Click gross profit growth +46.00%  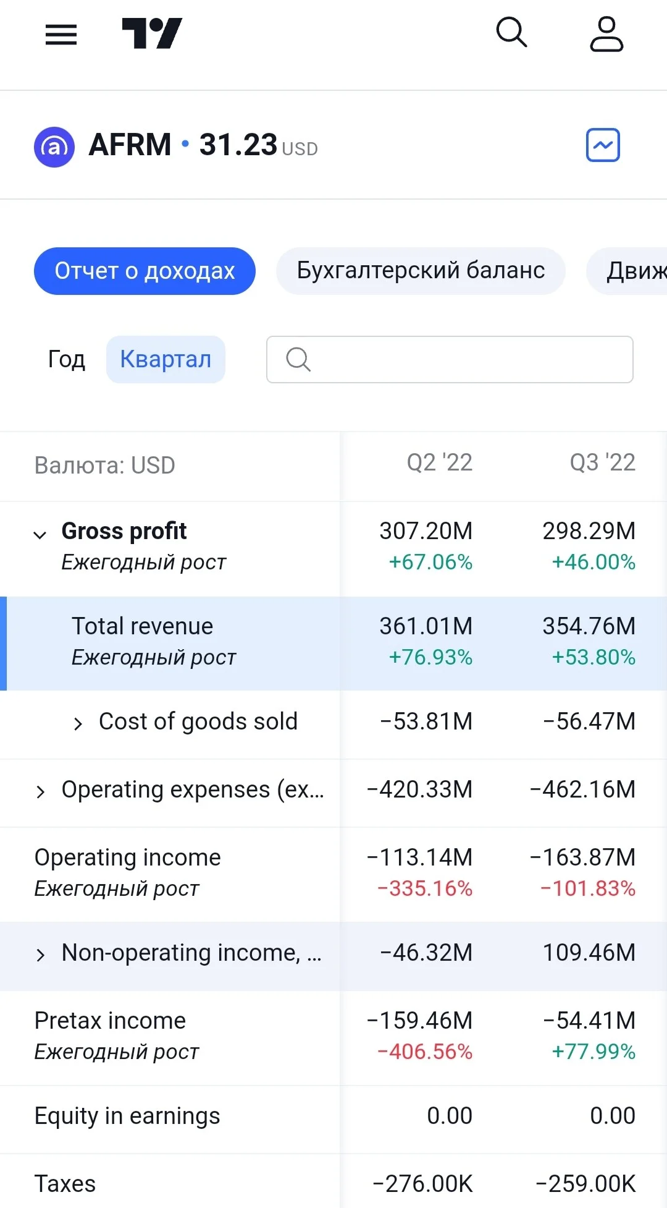594,562
